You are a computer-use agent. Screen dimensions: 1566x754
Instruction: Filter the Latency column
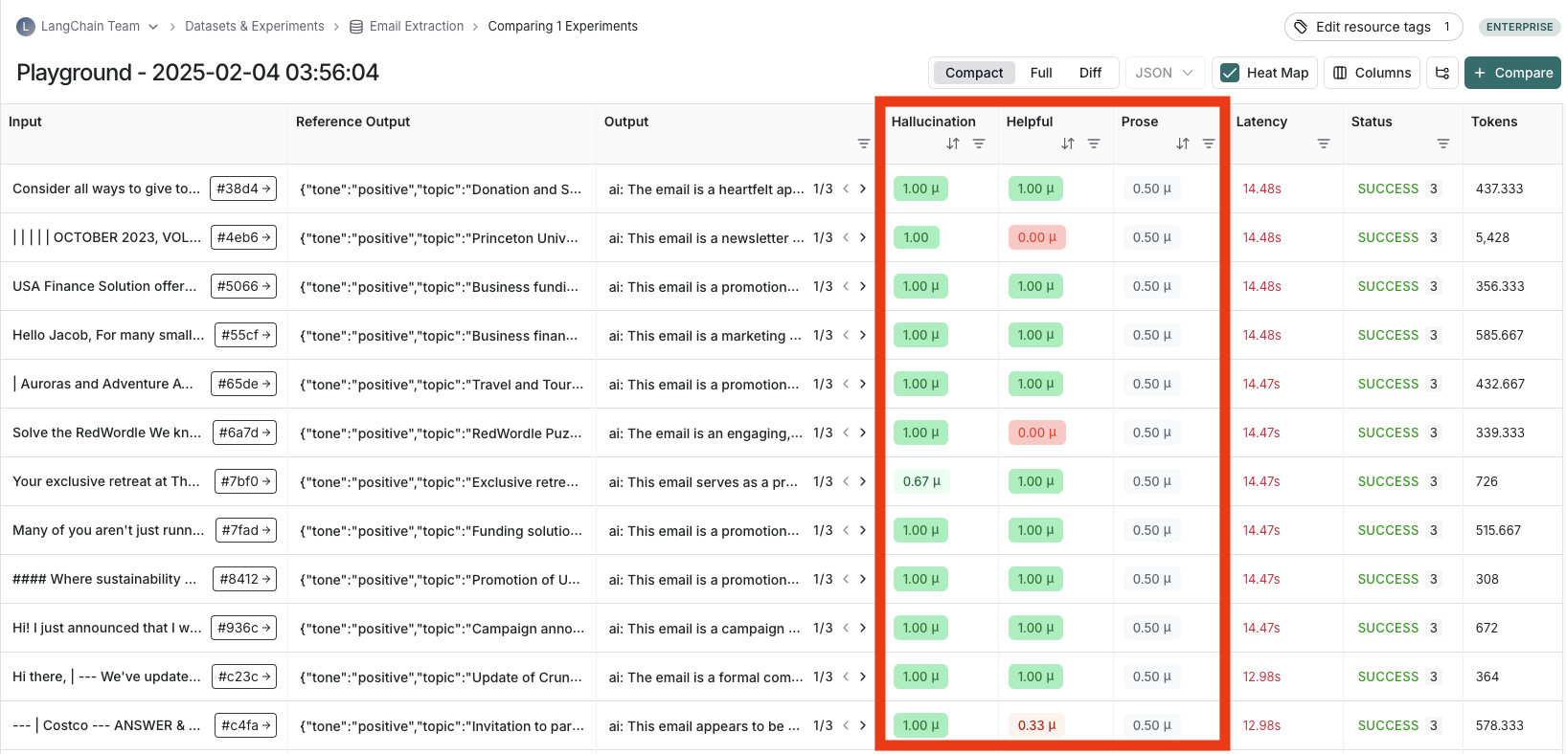(1323, 144)
